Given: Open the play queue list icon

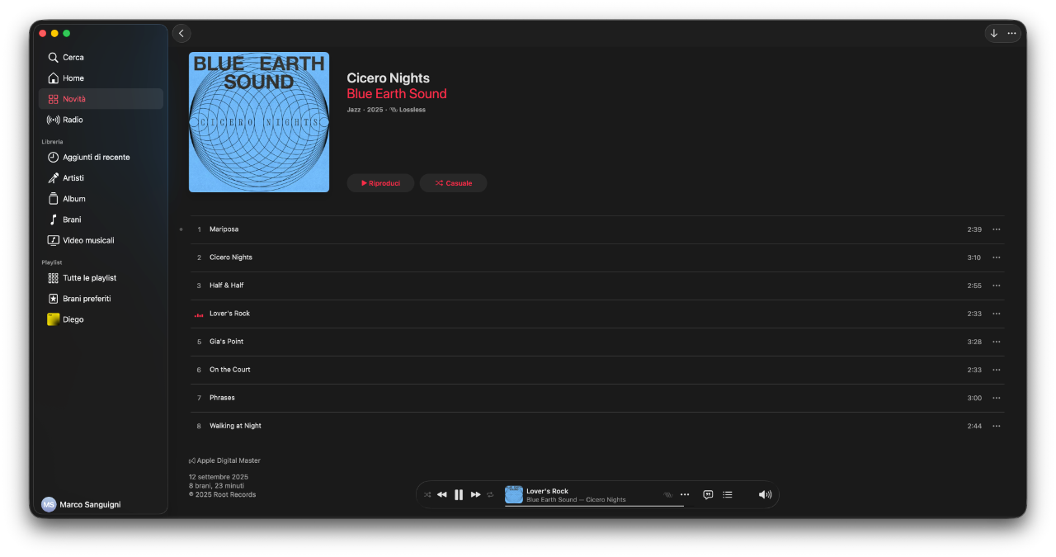Looking at the screenshot, I should click(728, 495).
